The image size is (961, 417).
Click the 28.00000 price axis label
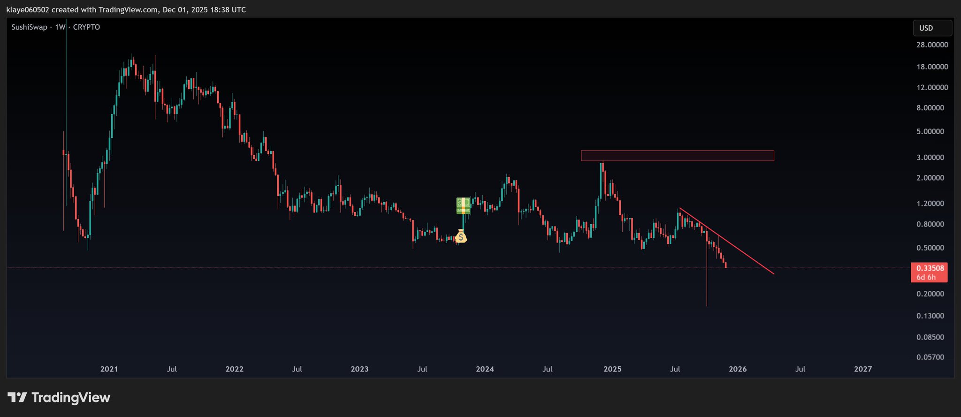[932, 45]
